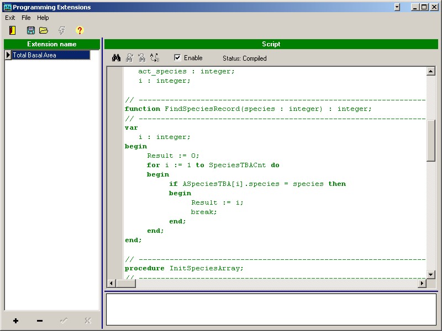Screen dimensions: 442x331
Task: Click the exit door icon in toolbar
Action: tap(12, 30)
